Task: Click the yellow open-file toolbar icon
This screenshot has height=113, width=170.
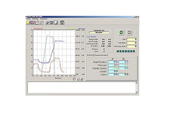Action: (x=28, y=22)
